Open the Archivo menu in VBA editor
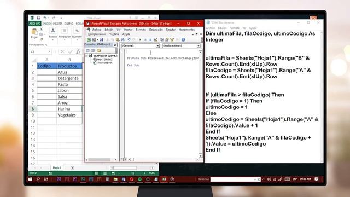Image resolution: width=350 pixels, height=197 pixels. (x=97, y=30)
